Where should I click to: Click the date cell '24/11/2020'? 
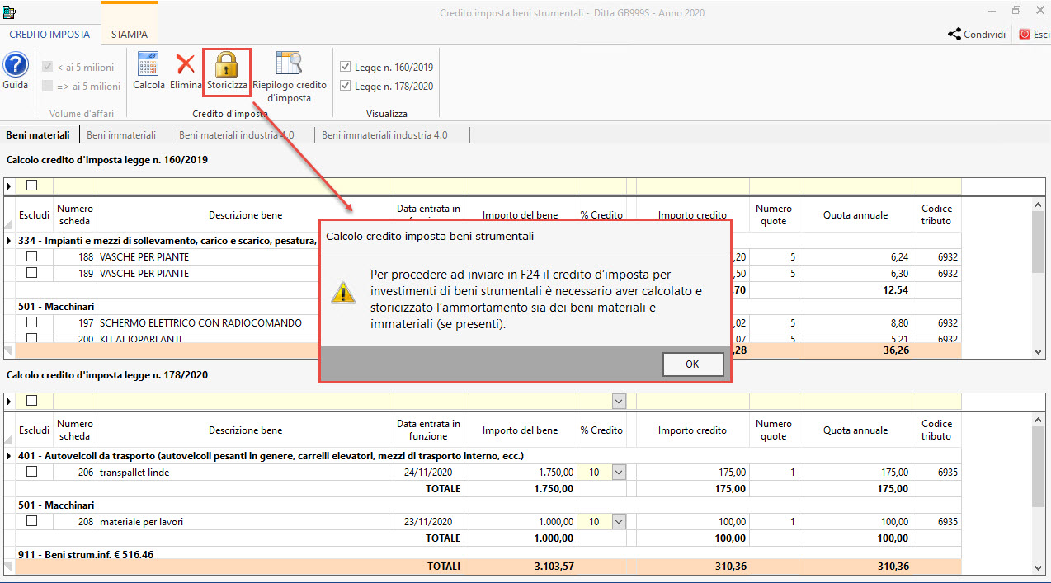(429, 473)
